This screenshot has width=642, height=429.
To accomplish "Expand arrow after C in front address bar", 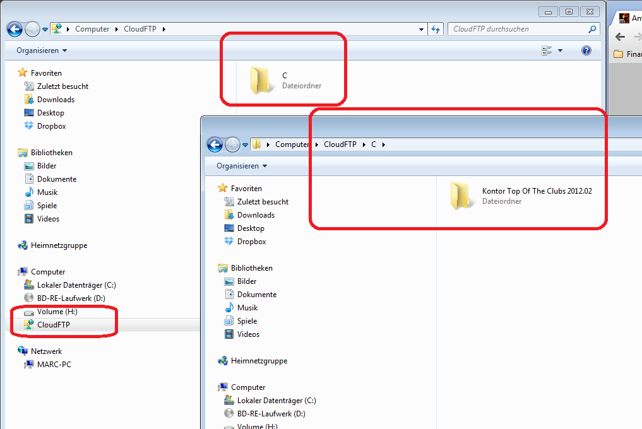I will (384, 144).
